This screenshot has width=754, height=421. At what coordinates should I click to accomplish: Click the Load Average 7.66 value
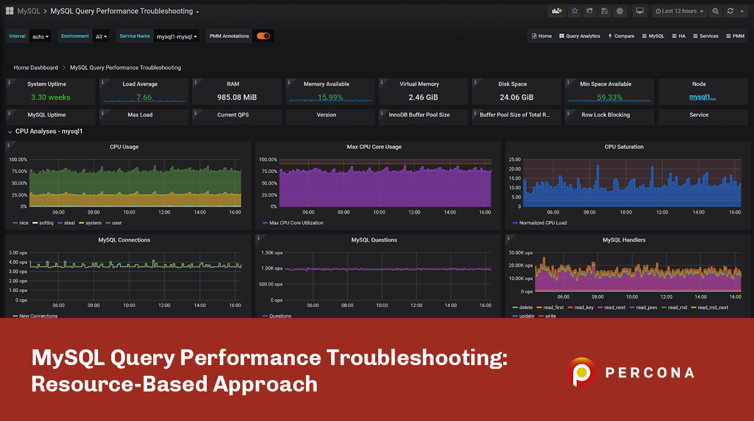pos(144,97)
